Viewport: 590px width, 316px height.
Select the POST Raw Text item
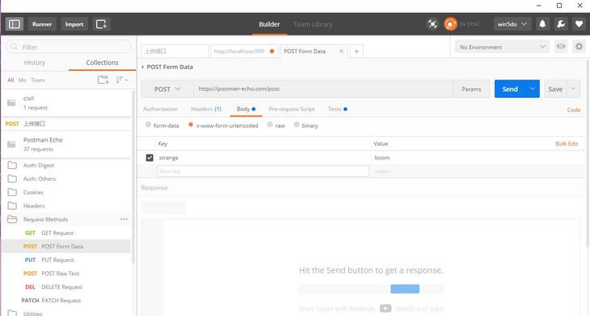66,273
